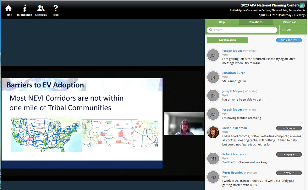This screenshot has width=308, height=190.
Task: Click Melanie Beaman profile photo
Action: [x=213, y=132]
